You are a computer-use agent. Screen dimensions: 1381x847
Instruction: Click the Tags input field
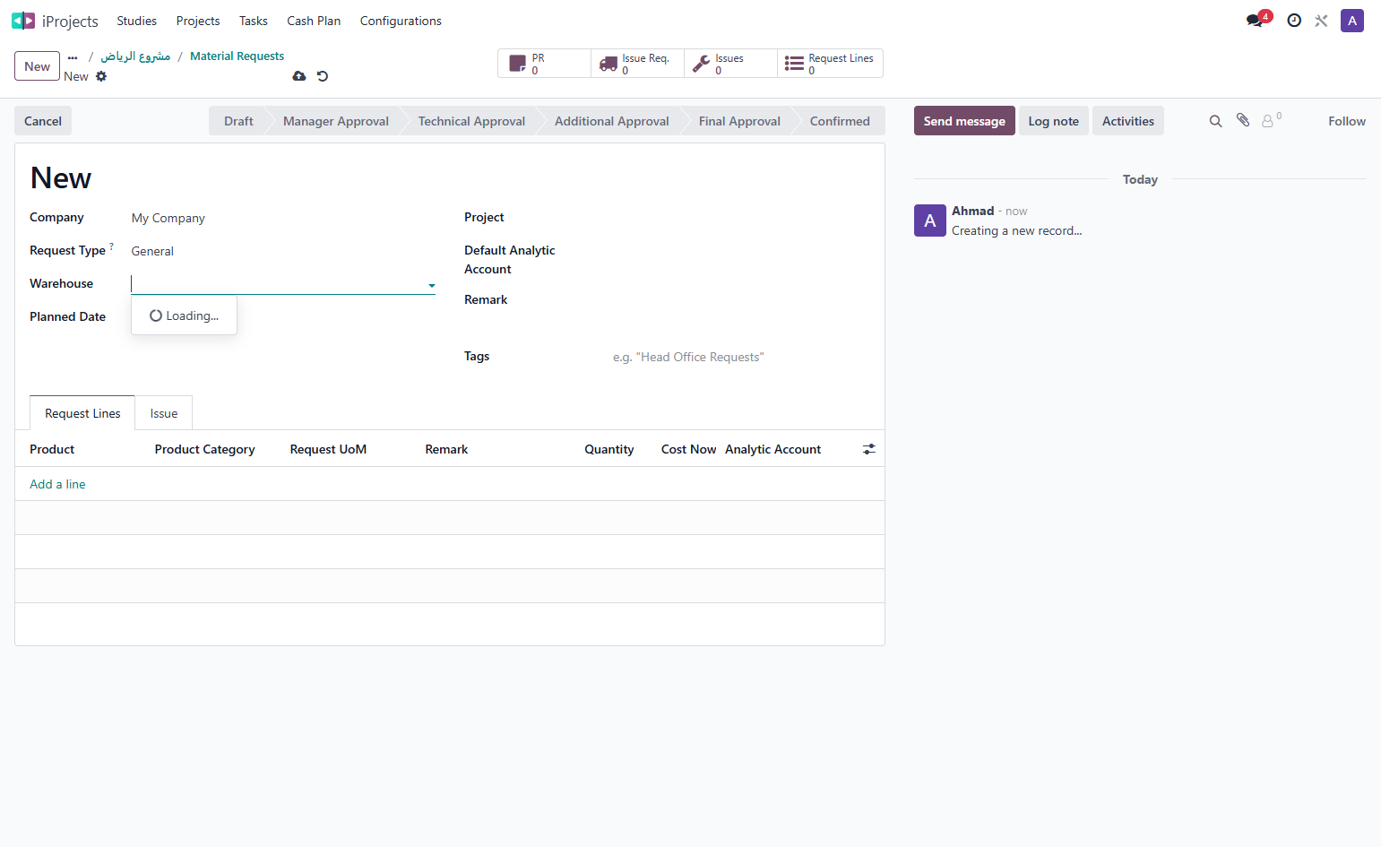(740, 357)
